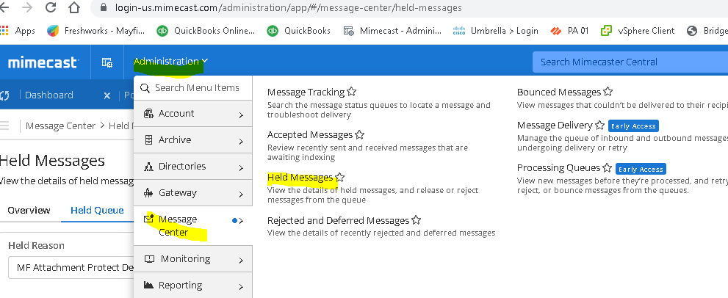This screenshot has width=728, height=298.
Task: Click the lock icon in address bar
Action: tap(104, 8)
